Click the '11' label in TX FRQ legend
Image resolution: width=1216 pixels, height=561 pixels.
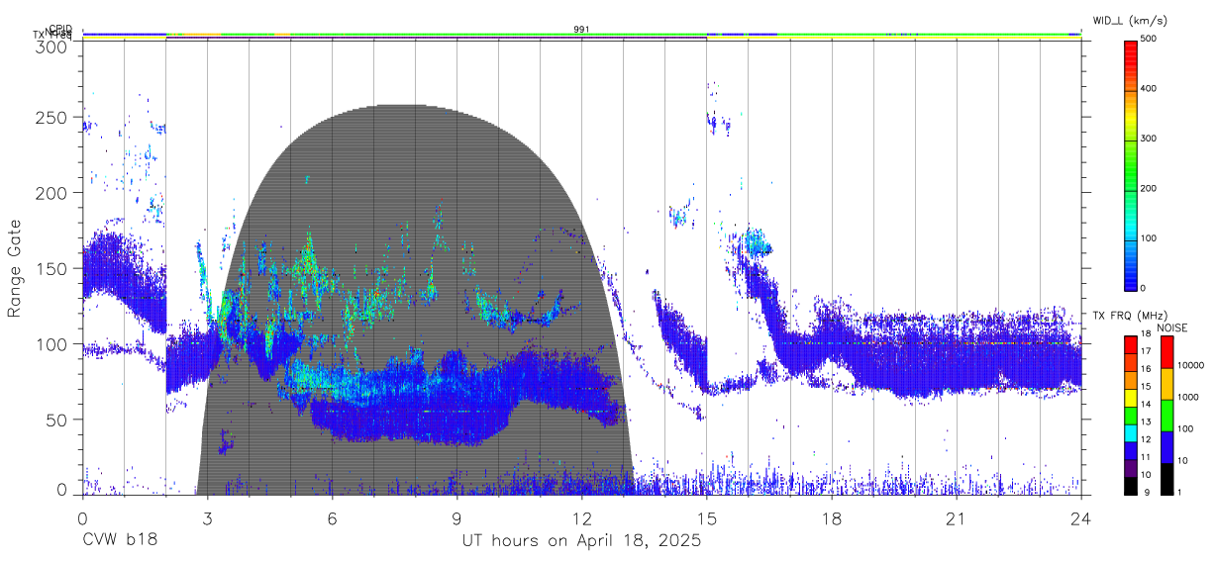pos(1146,459)
